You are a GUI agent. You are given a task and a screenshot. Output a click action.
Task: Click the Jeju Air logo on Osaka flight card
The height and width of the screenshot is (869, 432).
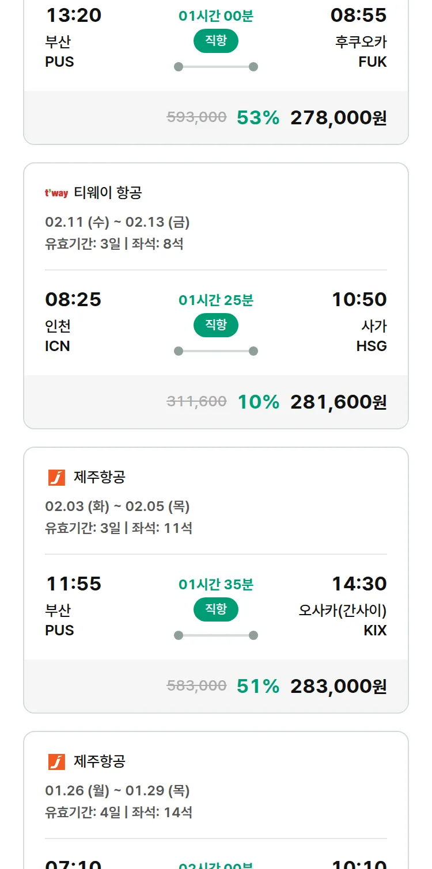[x=56, y=478]
